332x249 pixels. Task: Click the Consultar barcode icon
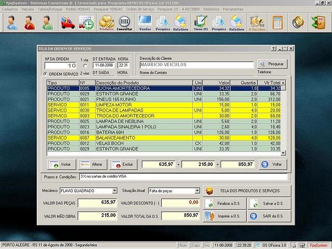(125, 22)
